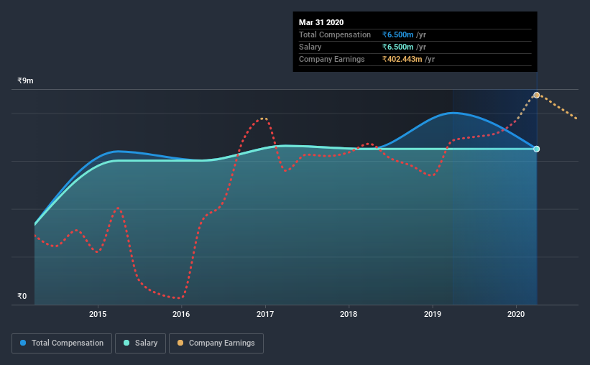The height and width of the screenshot is (365, 590).
Task: Click the 2015 x-axis label
Action: click(98, 314)
